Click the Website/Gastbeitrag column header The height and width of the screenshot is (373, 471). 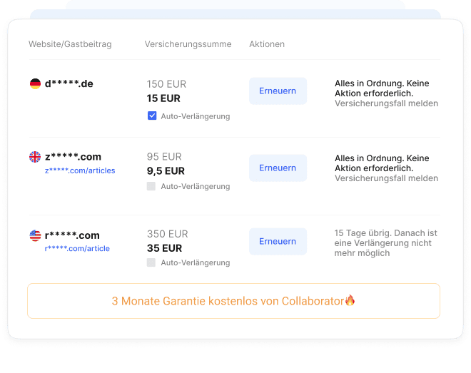coord(70,44)
